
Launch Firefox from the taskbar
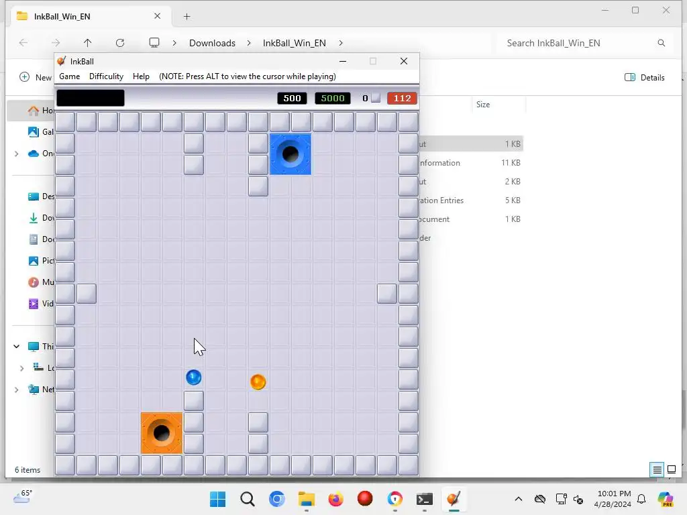336,499
